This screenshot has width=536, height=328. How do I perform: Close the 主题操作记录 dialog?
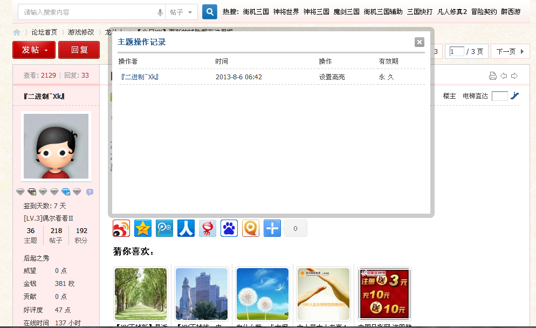420,42
